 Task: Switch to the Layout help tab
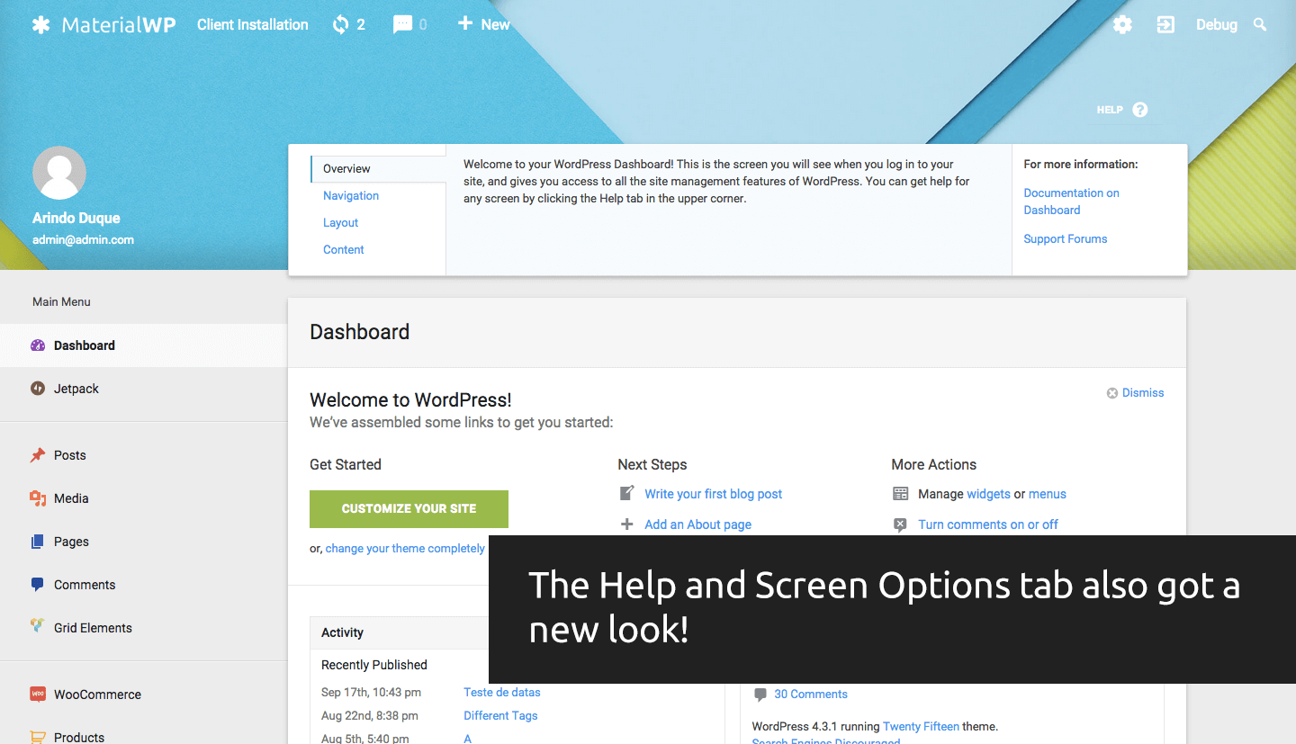tap(341, 223)
